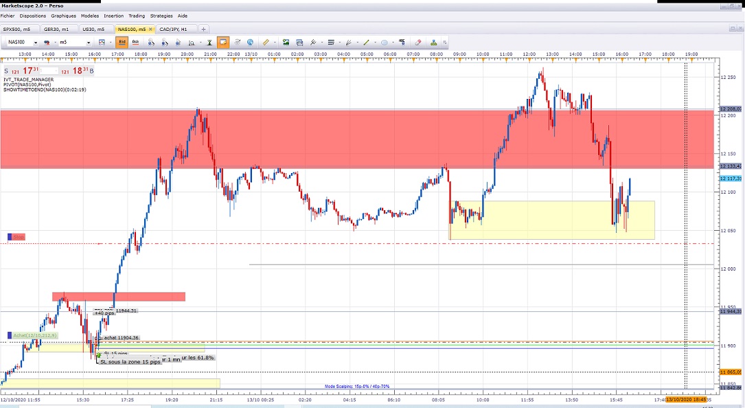The width and height of the screenshot is (745, 408).
Task: Click the magnifier zoom-area icon
Action: point(192,43)
